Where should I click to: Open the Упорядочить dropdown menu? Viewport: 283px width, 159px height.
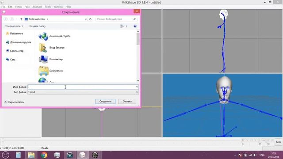14,26
